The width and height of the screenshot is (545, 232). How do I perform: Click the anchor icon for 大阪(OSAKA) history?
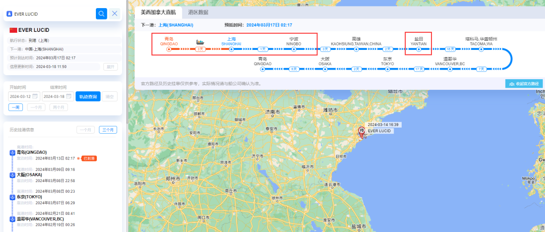pyautogui.click(x=13, y=175)
